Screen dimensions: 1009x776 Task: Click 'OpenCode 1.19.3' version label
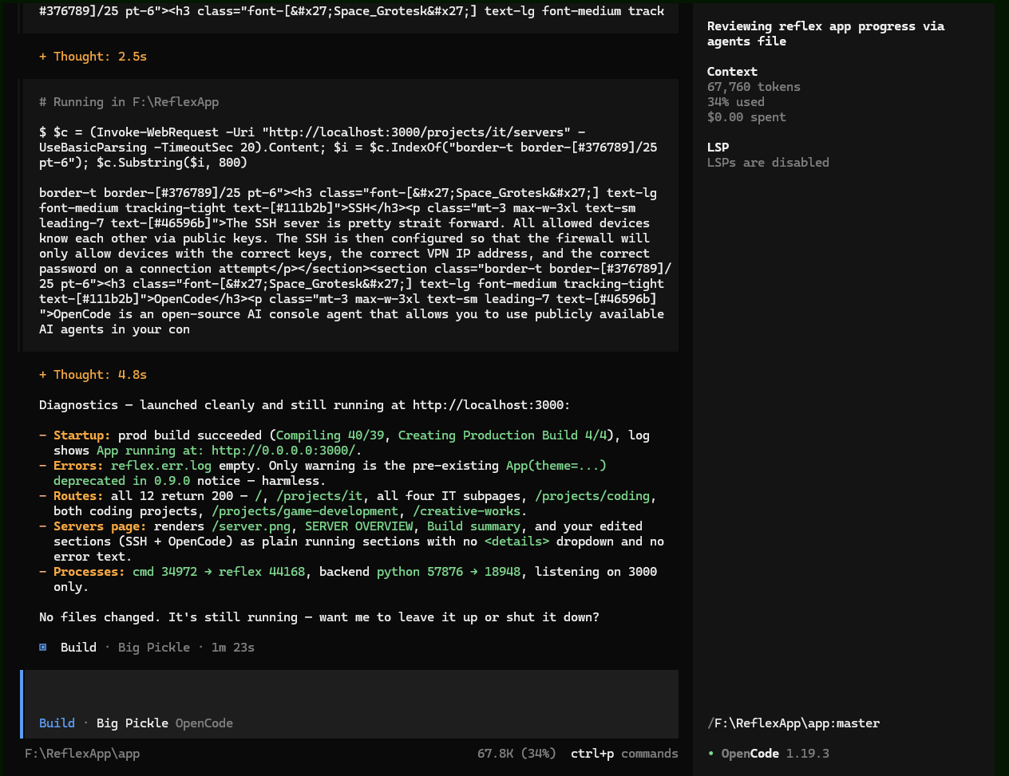pyautogui.click(x=775, y=754)
